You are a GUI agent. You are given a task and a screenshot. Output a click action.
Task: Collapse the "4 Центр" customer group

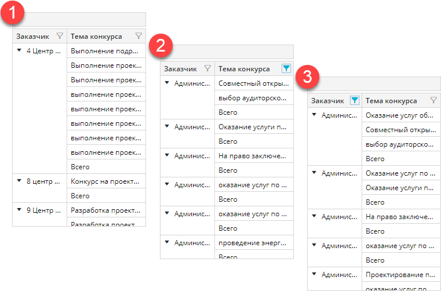20,50
